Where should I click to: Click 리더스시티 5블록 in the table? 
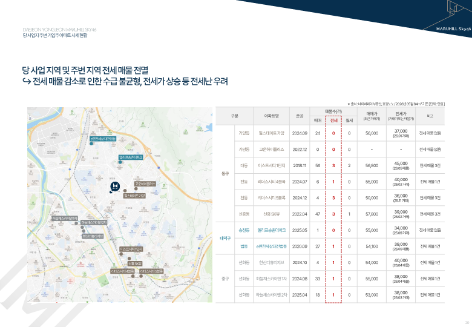272,198
